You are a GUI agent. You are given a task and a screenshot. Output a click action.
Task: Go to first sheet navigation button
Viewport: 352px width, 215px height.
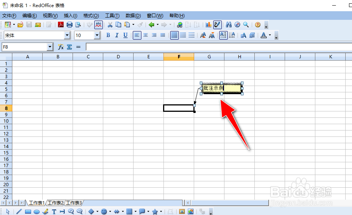3,203
